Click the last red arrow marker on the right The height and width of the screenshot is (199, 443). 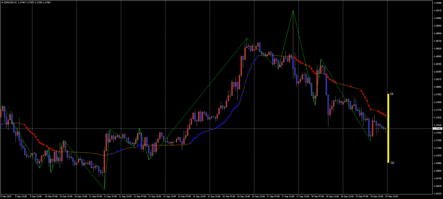point(385,116)
